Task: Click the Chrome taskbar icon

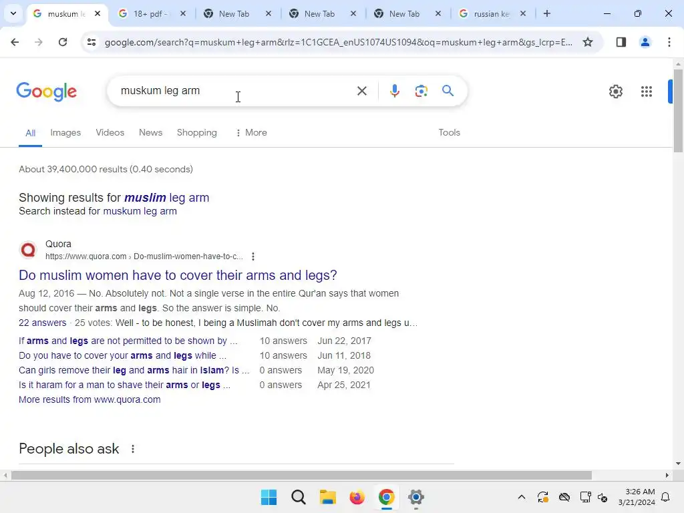Action: click(x=387, y=497)
